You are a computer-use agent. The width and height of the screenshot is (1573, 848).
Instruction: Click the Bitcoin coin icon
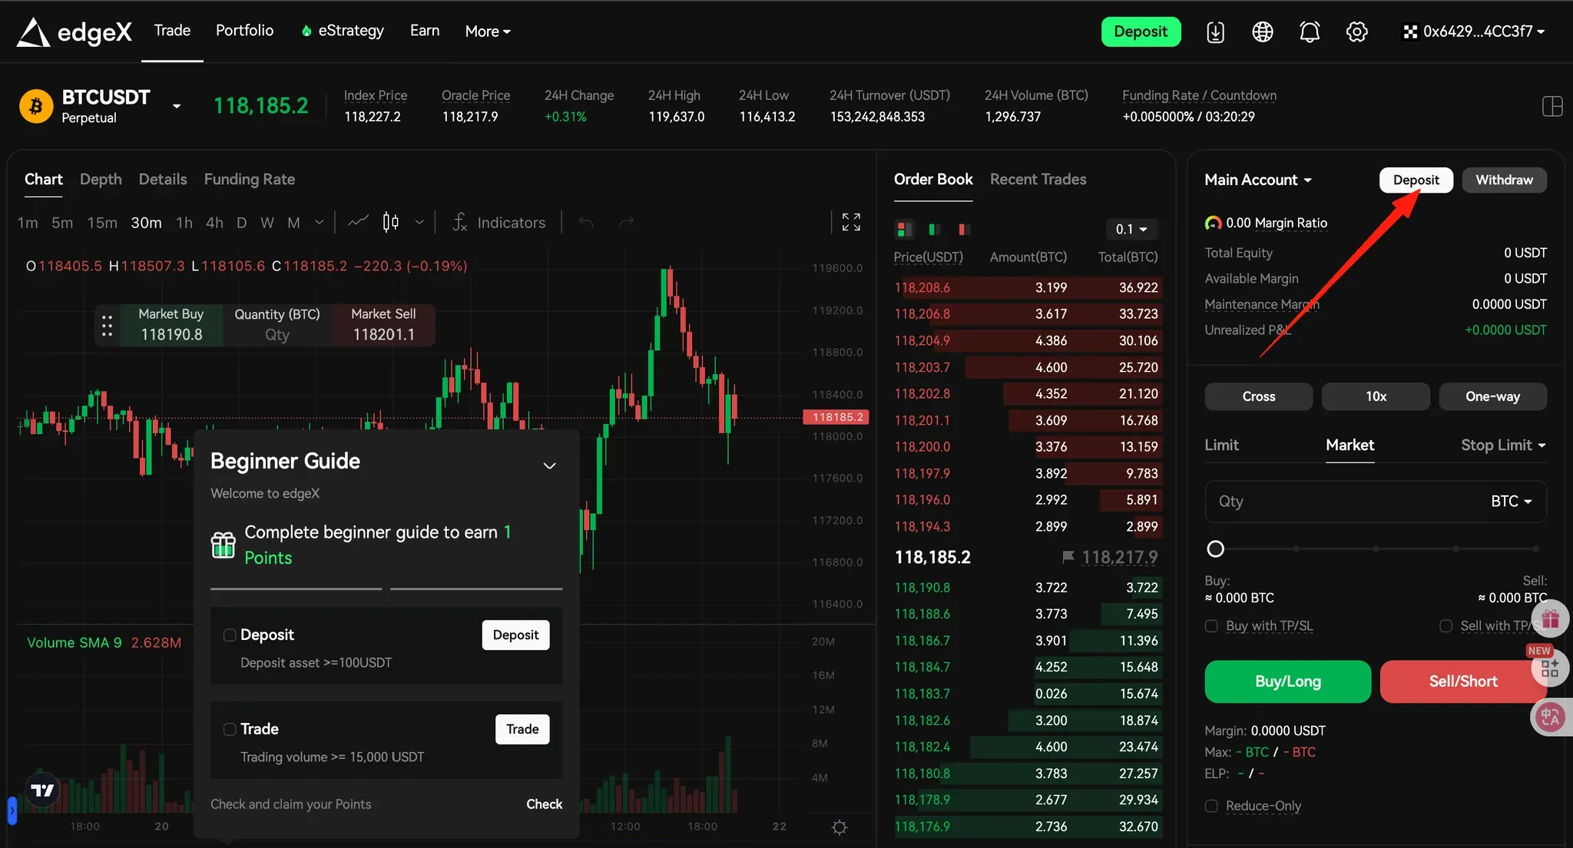(35, 106)
